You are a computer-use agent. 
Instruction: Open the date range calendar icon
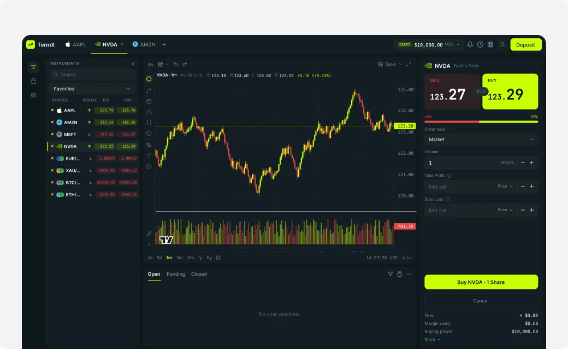[x=218, y=258]
